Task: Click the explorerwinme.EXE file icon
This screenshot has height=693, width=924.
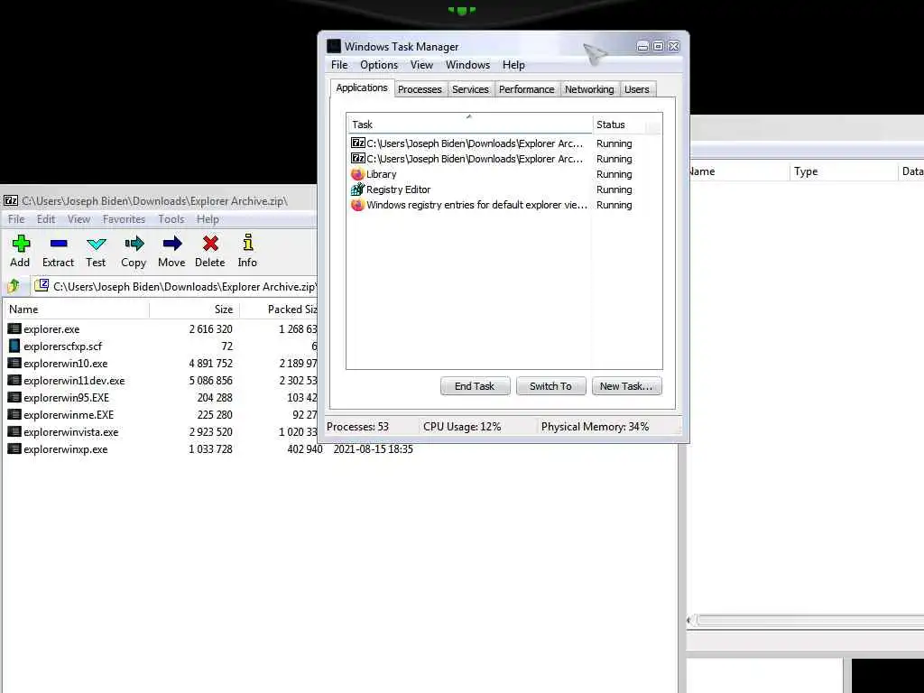Action: click(x=14, y=414)
